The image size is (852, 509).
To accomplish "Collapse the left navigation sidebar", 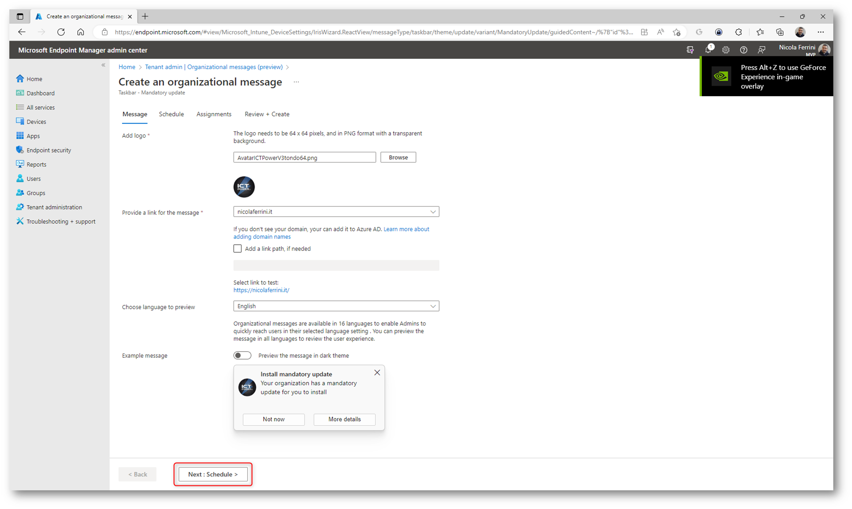I will point(103,65).
